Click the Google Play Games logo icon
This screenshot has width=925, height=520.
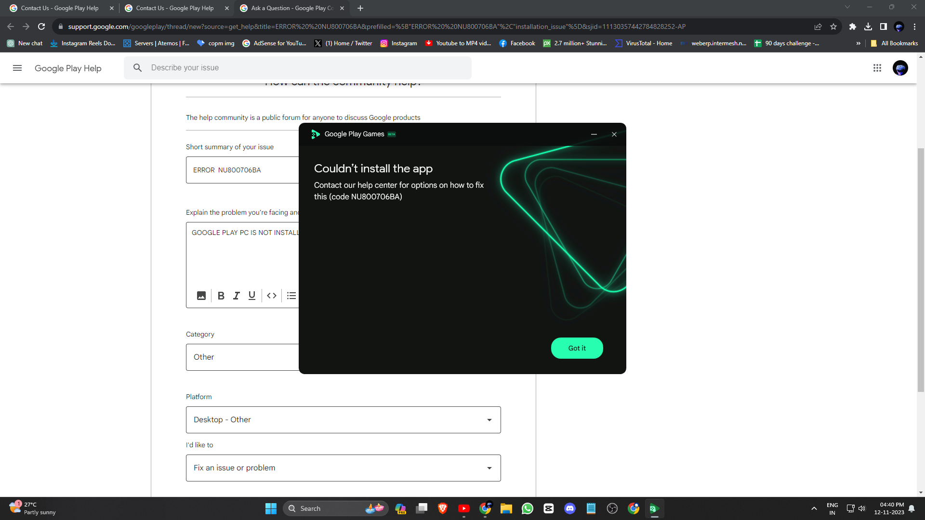pyautogui.click(x=316, y=134)
